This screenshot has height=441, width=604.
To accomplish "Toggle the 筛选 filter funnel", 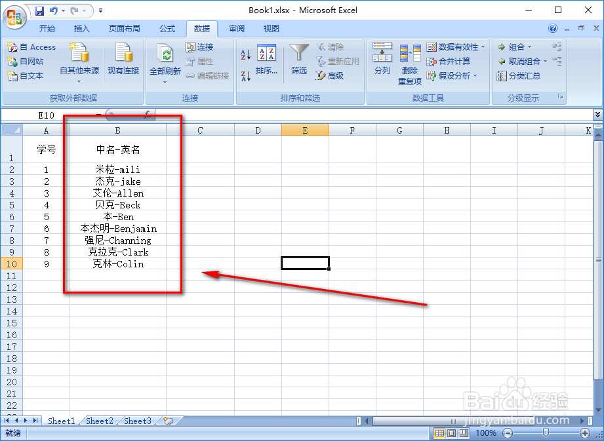I will coord(299,59).
